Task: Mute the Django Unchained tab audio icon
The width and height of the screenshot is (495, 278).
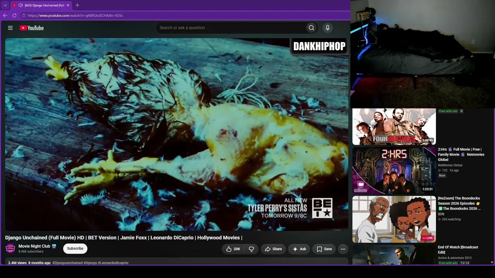Action: (20, 5)
